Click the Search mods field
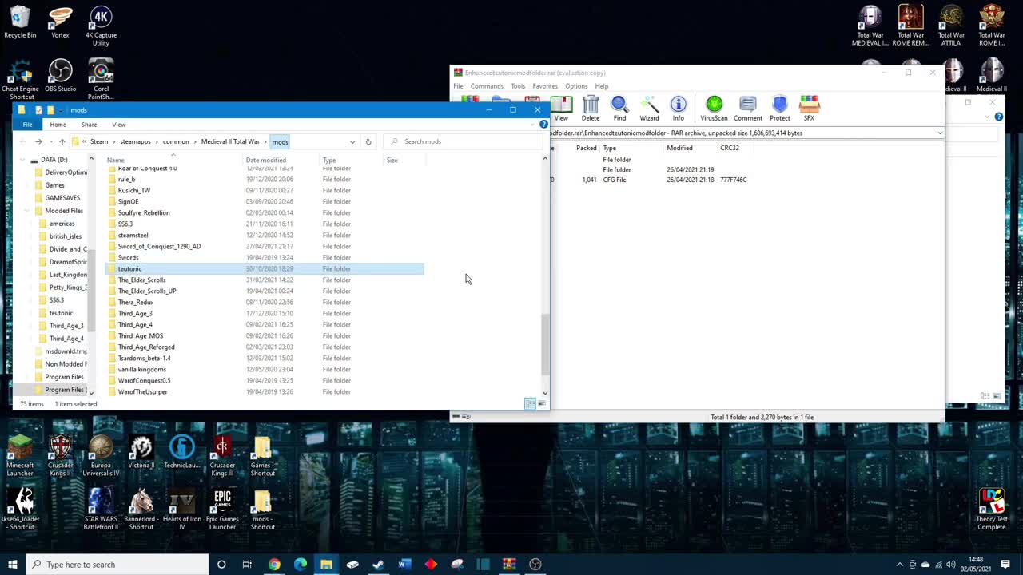 point(464,141)
